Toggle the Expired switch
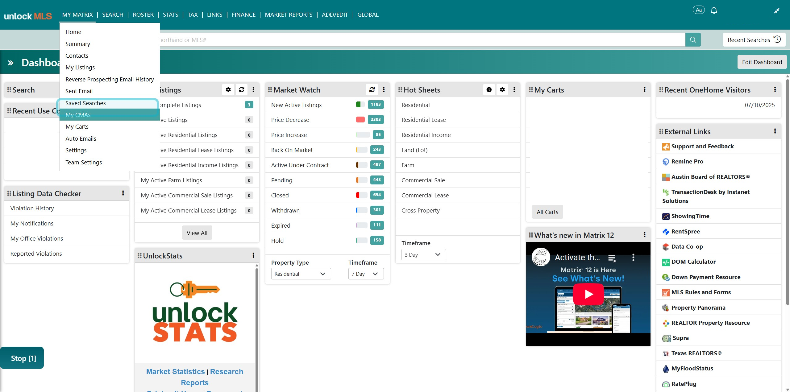 coord(362,225)
